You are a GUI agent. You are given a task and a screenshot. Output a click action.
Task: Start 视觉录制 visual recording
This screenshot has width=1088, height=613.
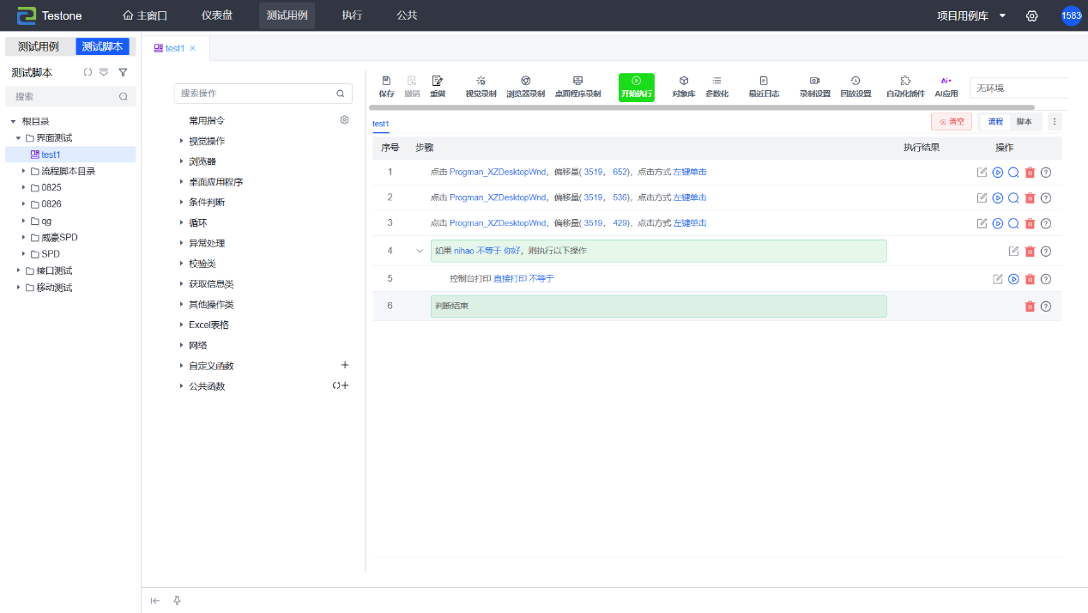point(481,86)
